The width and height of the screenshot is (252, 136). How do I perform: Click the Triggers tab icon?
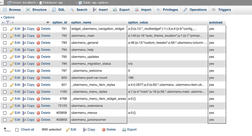click(214, 10)
